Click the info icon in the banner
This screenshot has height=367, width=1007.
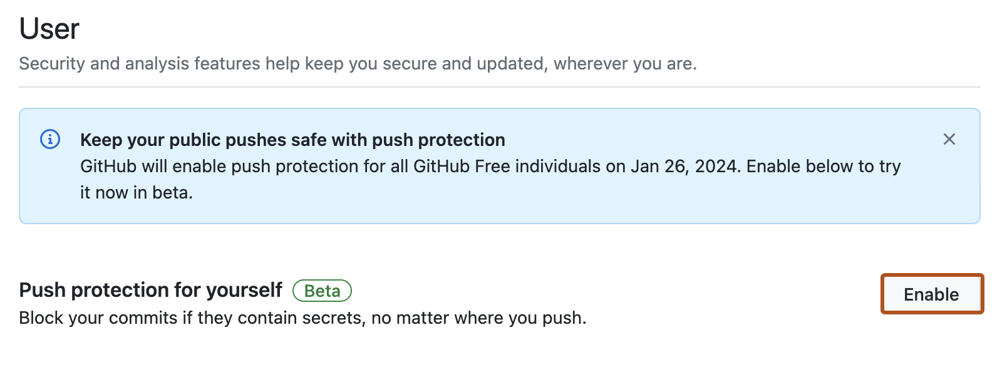(x=50, y=139)
